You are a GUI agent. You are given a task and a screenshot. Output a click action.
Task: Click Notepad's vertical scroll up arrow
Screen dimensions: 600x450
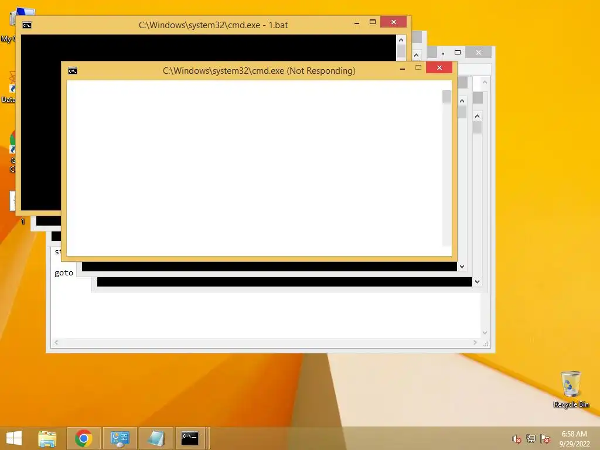coord(485,82)
